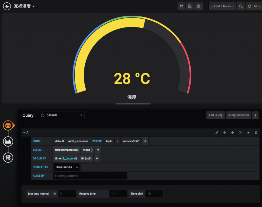Click the ALIAS BY naming pattern field
Viewport: 262px width, 207px height.
[x=90, y=176]
